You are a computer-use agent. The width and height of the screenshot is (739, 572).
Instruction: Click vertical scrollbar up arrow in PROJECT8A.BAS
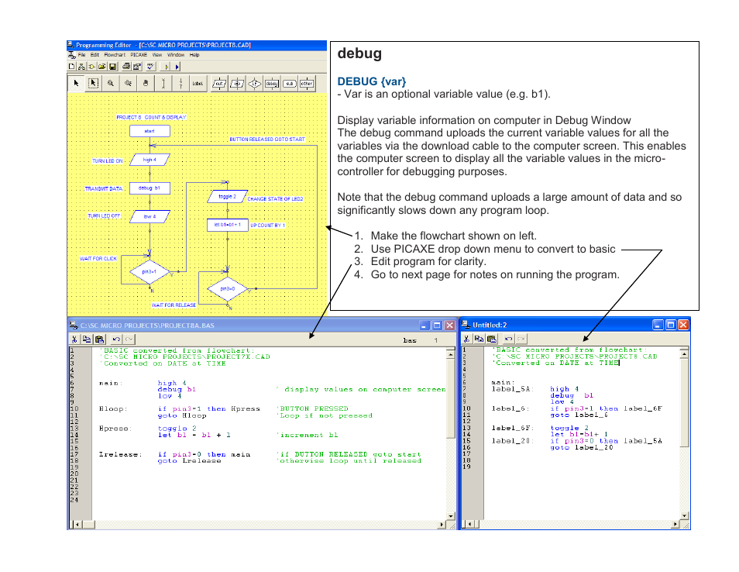point(451,353)
